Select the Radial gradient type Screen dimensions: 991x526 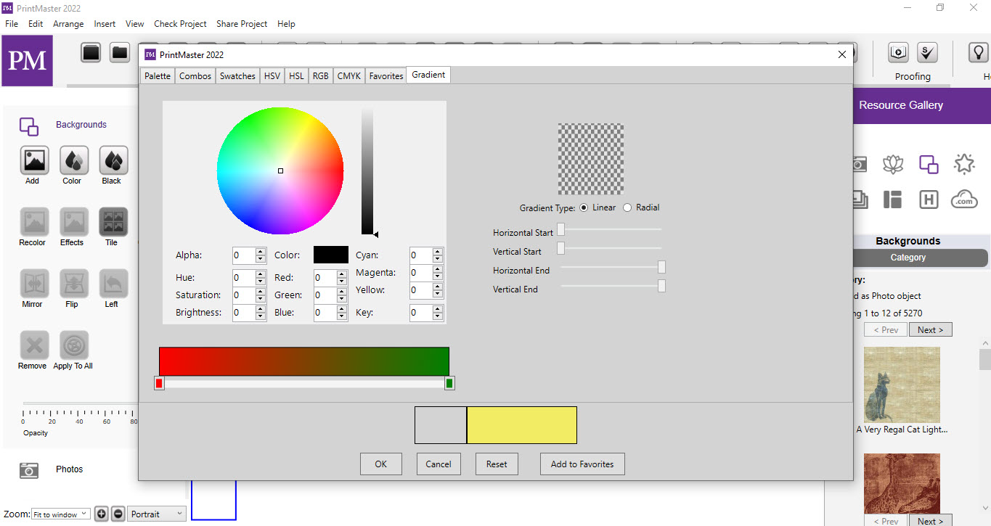pos(627,207)
